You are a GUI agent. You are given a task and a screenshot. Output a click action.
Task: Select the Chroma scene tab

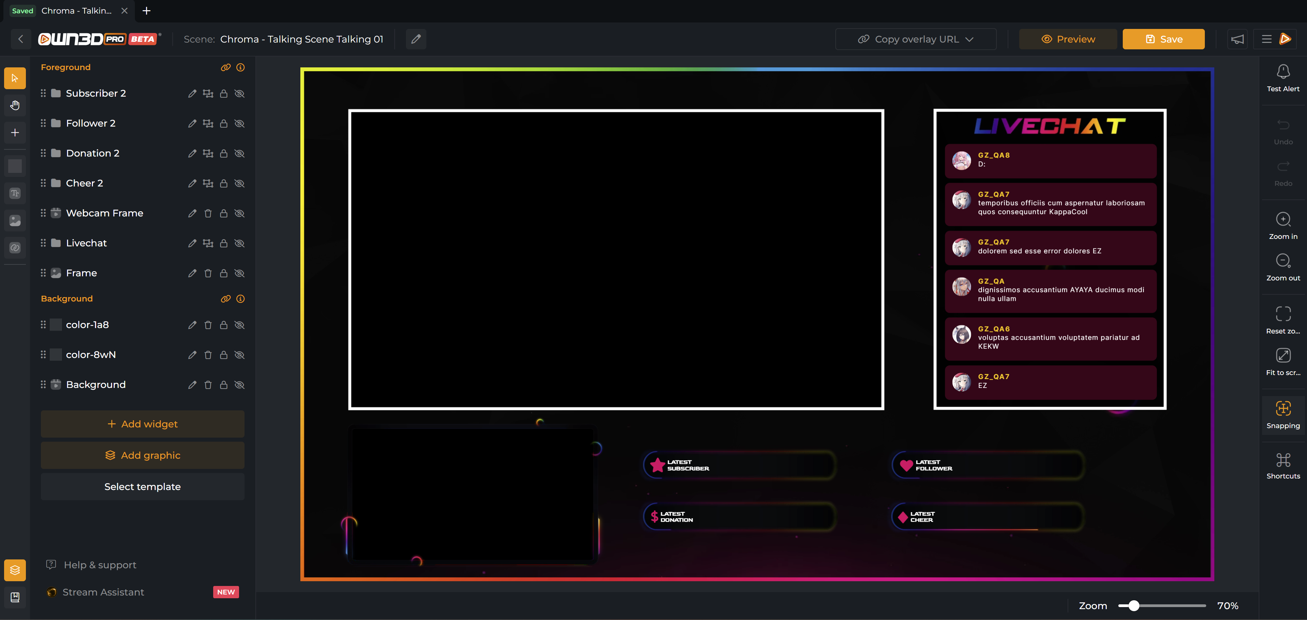tap(76, 11)
